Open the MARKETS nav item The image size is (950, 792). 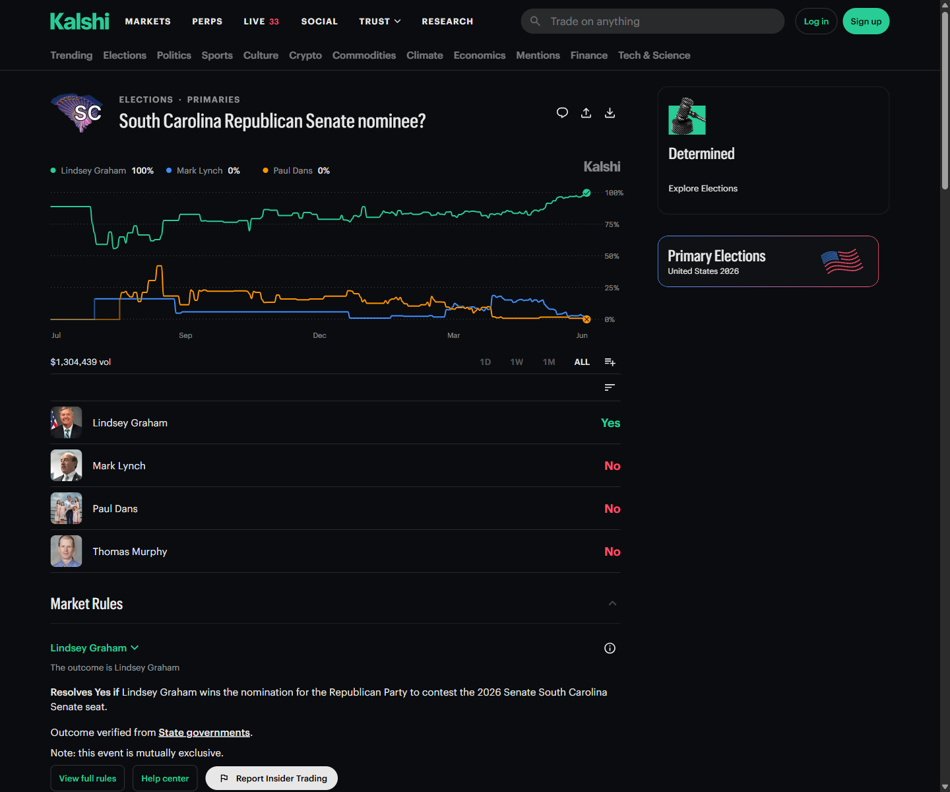tap(148, 21)
